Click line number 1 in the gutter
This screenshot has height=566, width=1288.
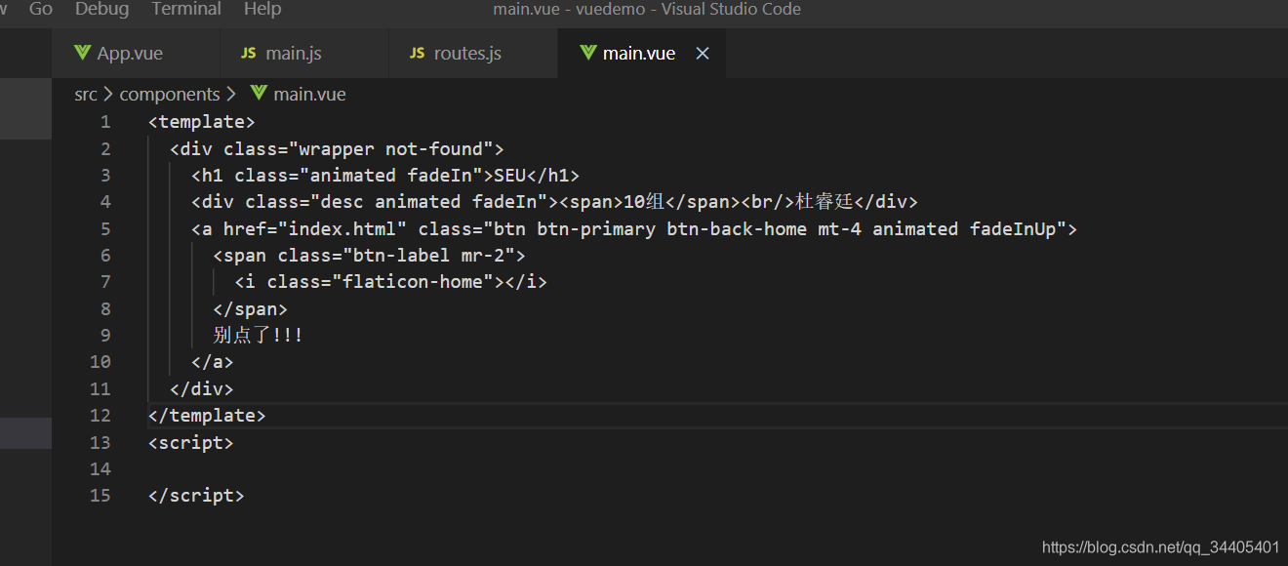coord(105,122)
